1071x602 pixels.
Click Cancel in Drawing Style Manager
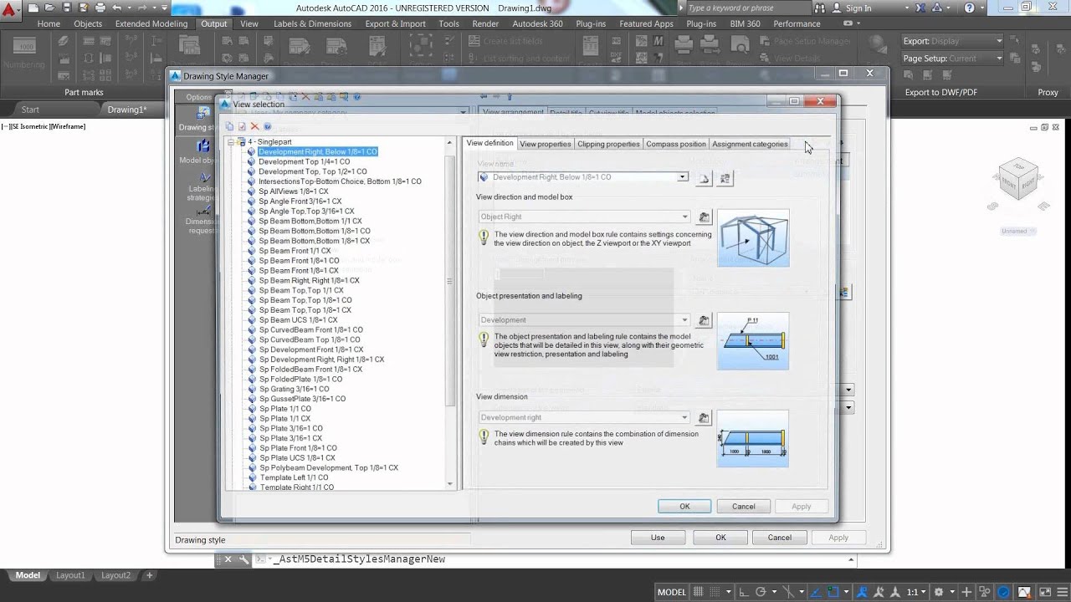tap(780, 538)
